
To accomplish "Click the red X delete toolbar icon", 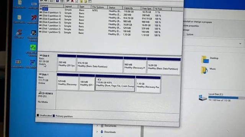I will [72, 1].
